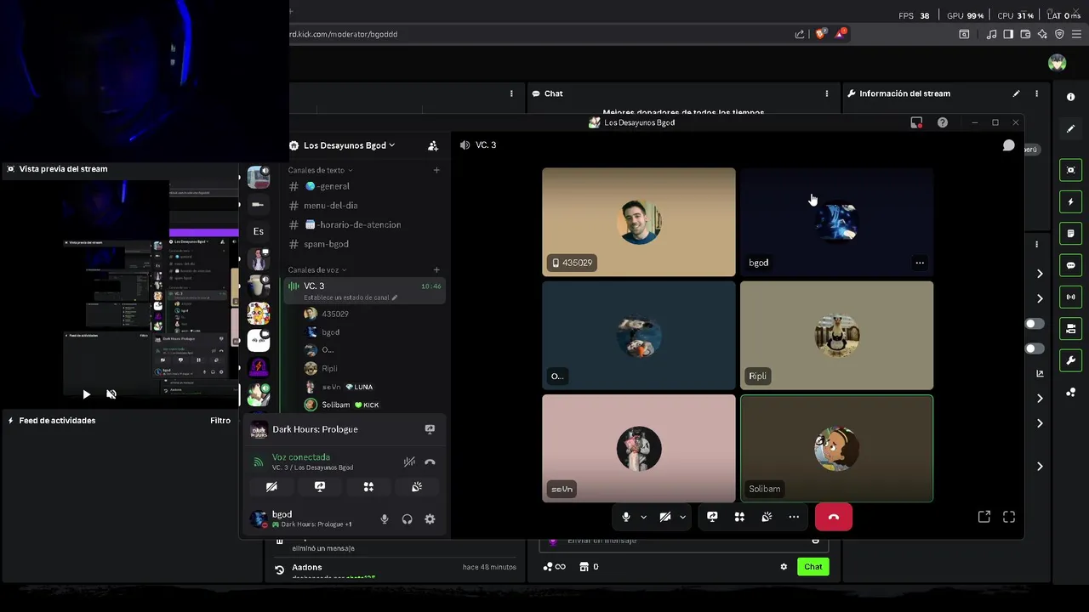Share your screen from the call bar

(x=712, y=517)
